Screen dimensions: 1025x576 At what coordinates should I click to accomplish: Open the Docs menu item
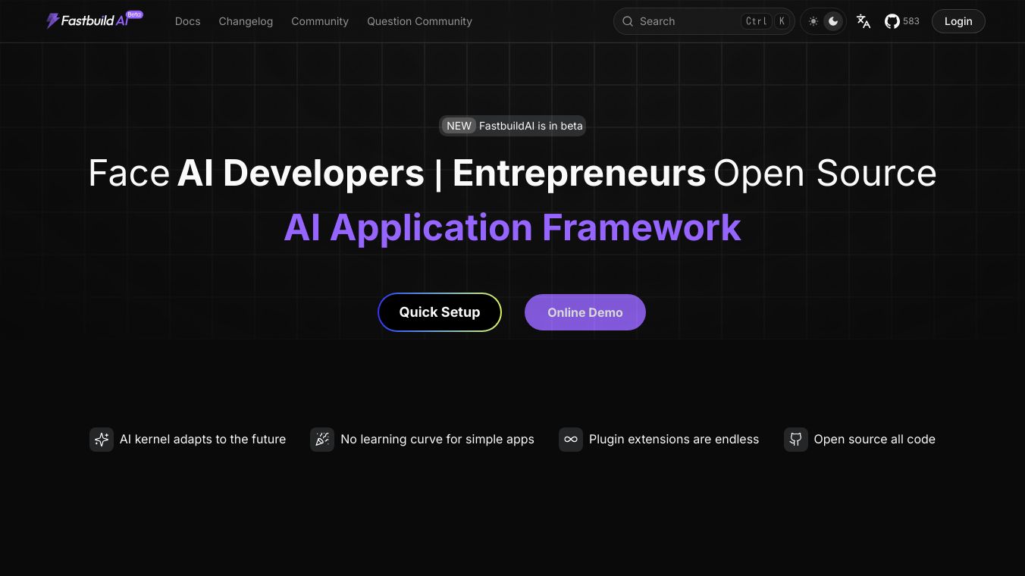(188, 21)
